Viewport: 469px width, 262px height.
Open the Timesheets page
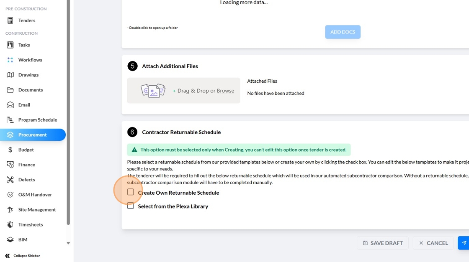click(x=30, y=225)
